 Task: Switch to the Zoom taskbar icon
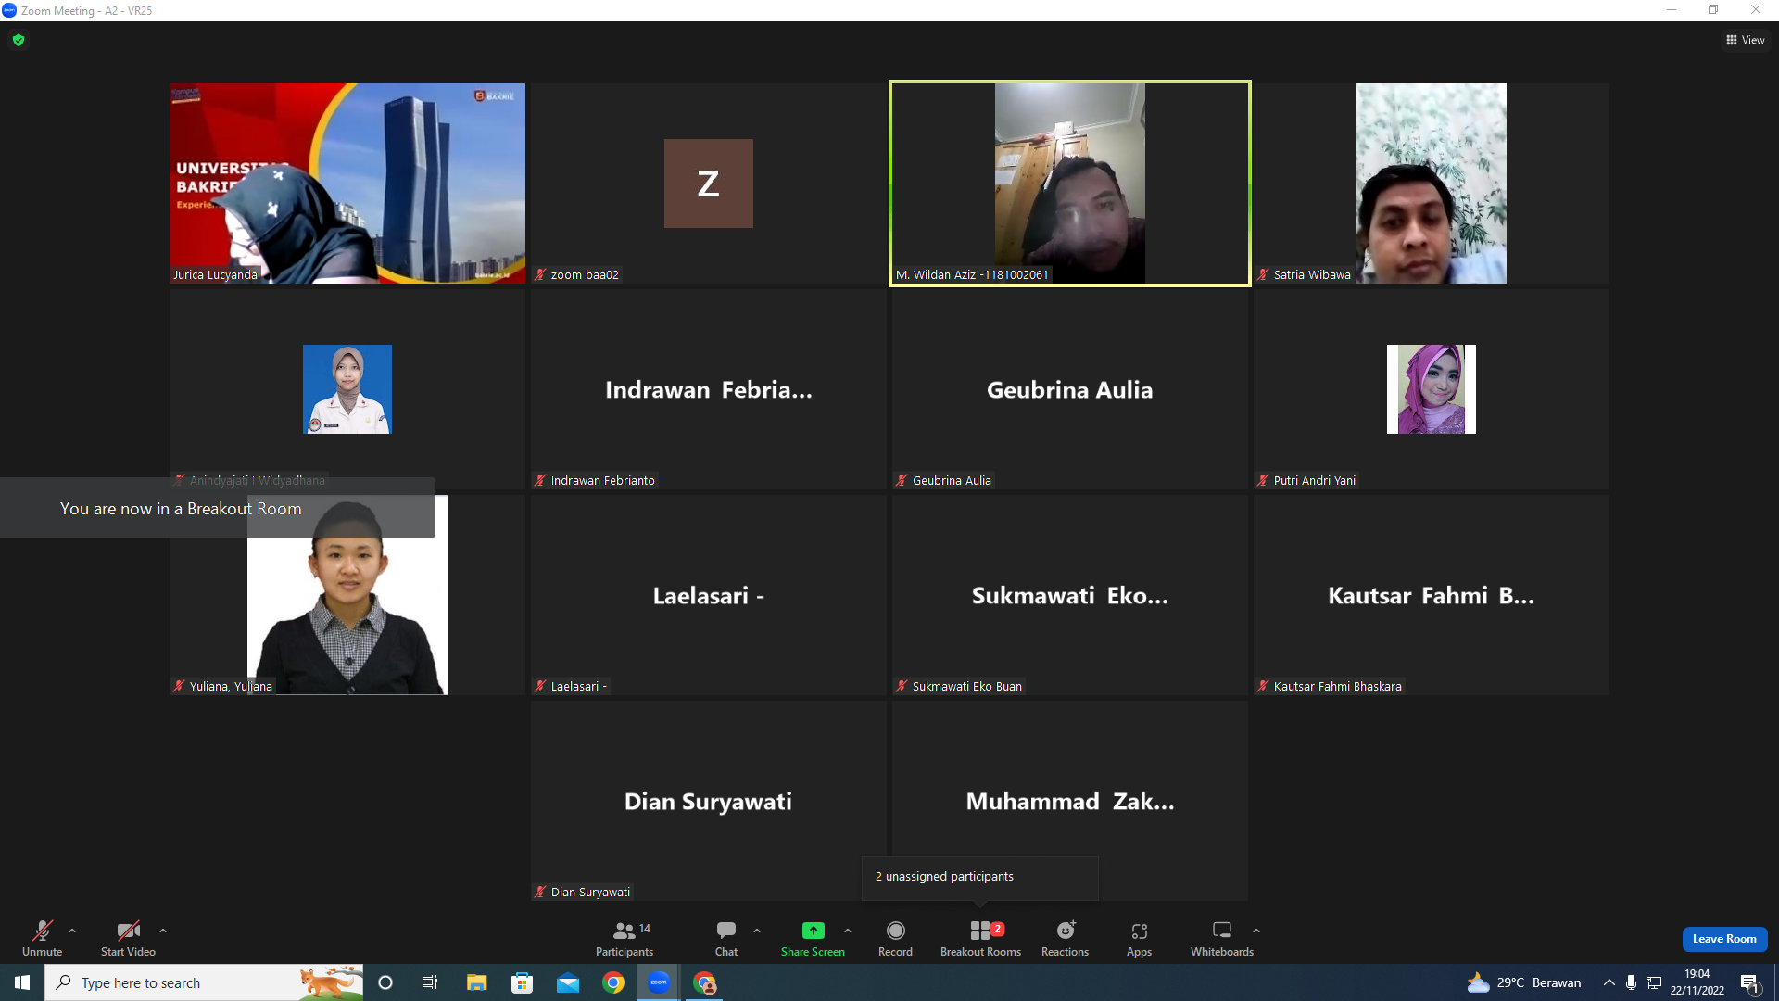(659, 982)
